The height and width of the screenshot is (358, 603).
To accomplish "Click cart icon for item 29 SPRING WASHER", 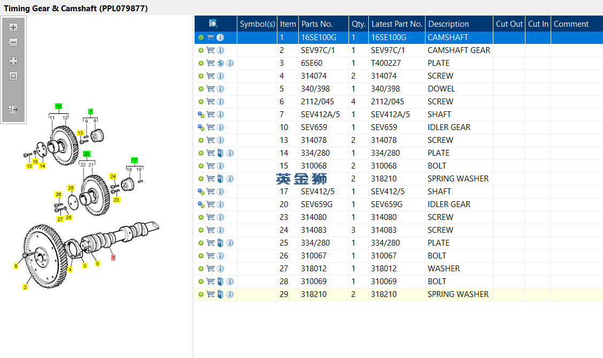I will pyautogui.click(x=211, y=294).
